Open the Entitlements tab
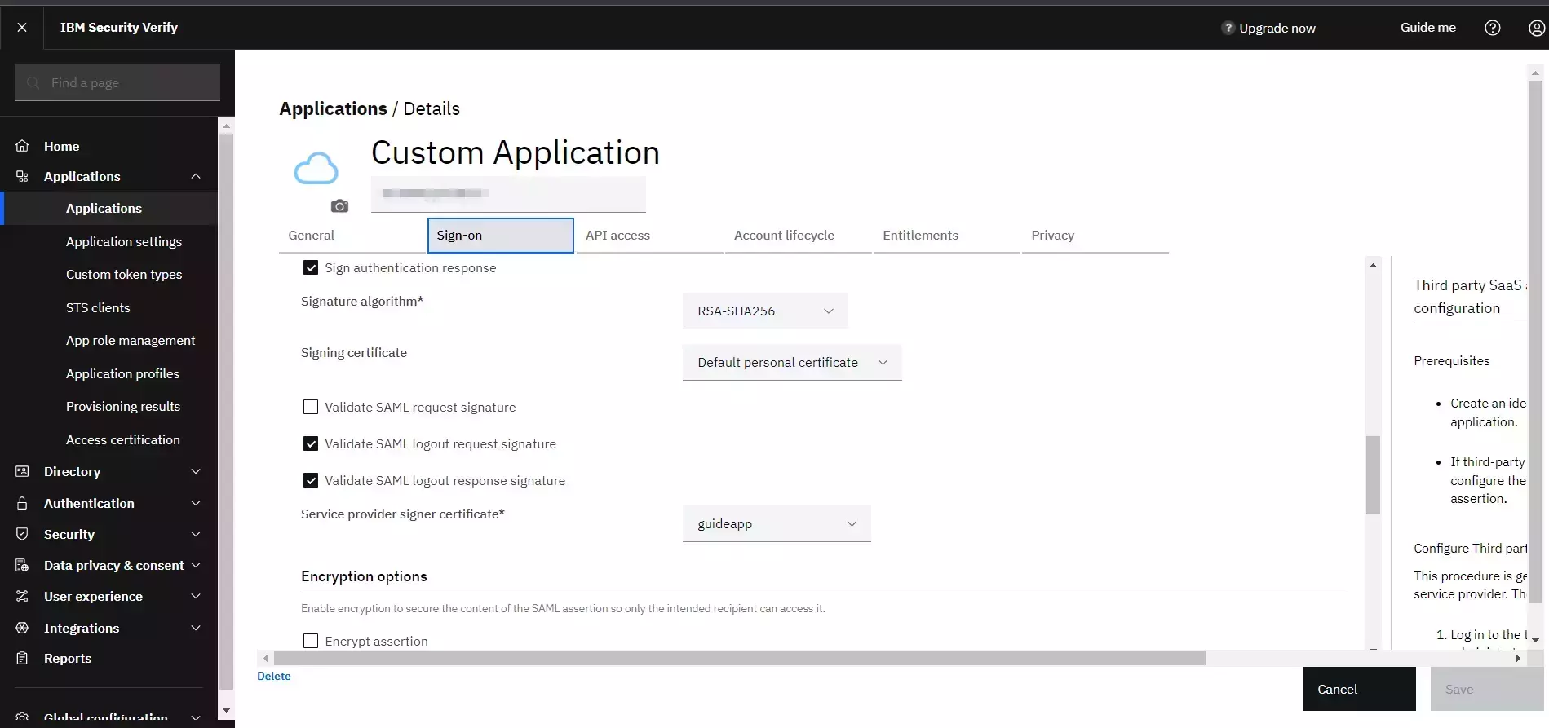Screen dimensions: 1549x728 pyautogui.click(x=946, y=236)
